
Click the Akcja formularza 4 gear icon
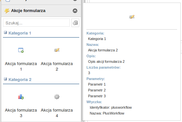point(57,97)
